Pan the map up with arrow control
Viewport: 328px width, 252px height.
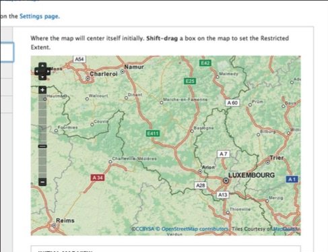click(42, 65)
